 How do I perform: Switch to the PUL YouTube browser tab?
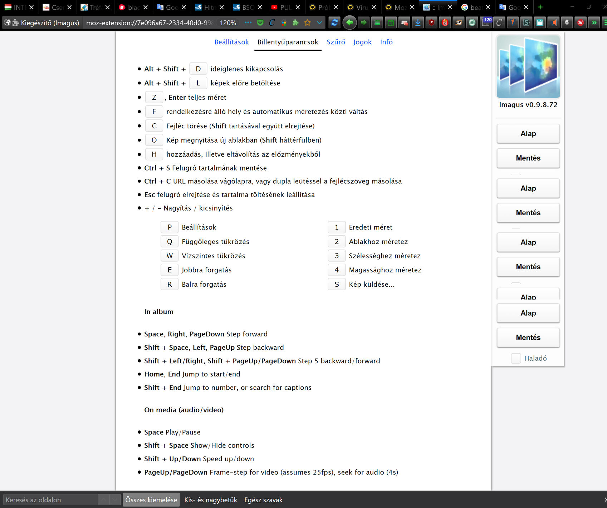tap(285, 7)
